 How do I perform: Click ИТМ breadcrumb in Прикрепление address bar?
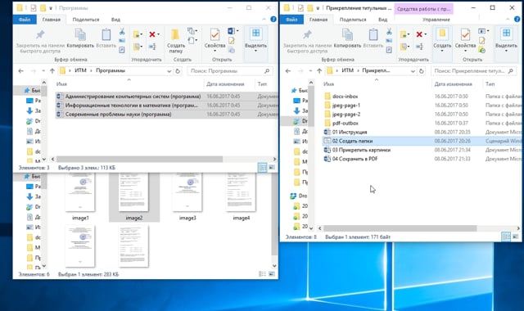(x=347, y=71)
